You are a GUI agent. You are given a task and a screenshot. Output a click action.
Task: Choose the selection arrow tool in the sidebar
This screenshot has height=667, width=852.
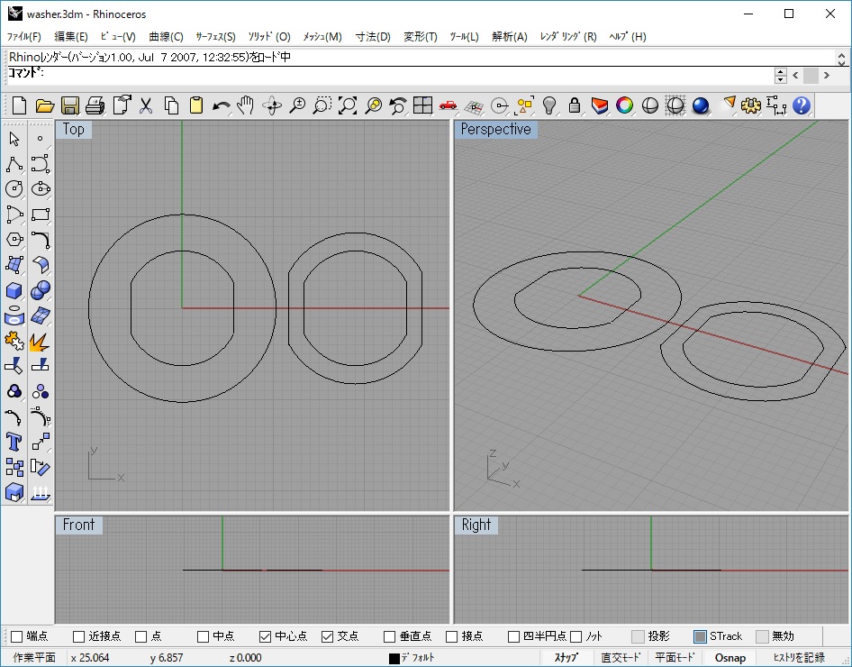(14, 139)
